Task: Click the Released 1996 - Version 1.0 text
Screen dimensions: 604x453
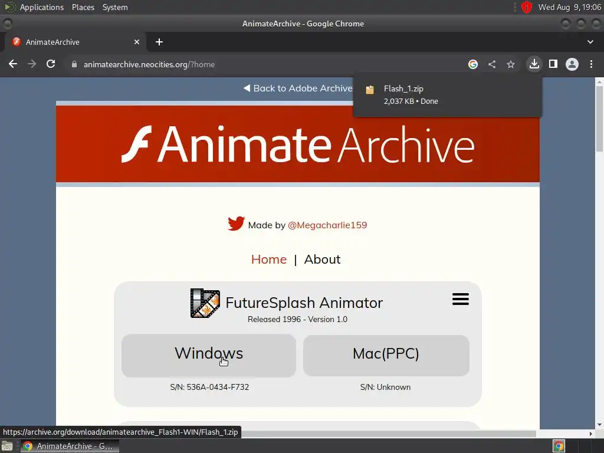Action: pyautogui.click(x=297, y=319)
